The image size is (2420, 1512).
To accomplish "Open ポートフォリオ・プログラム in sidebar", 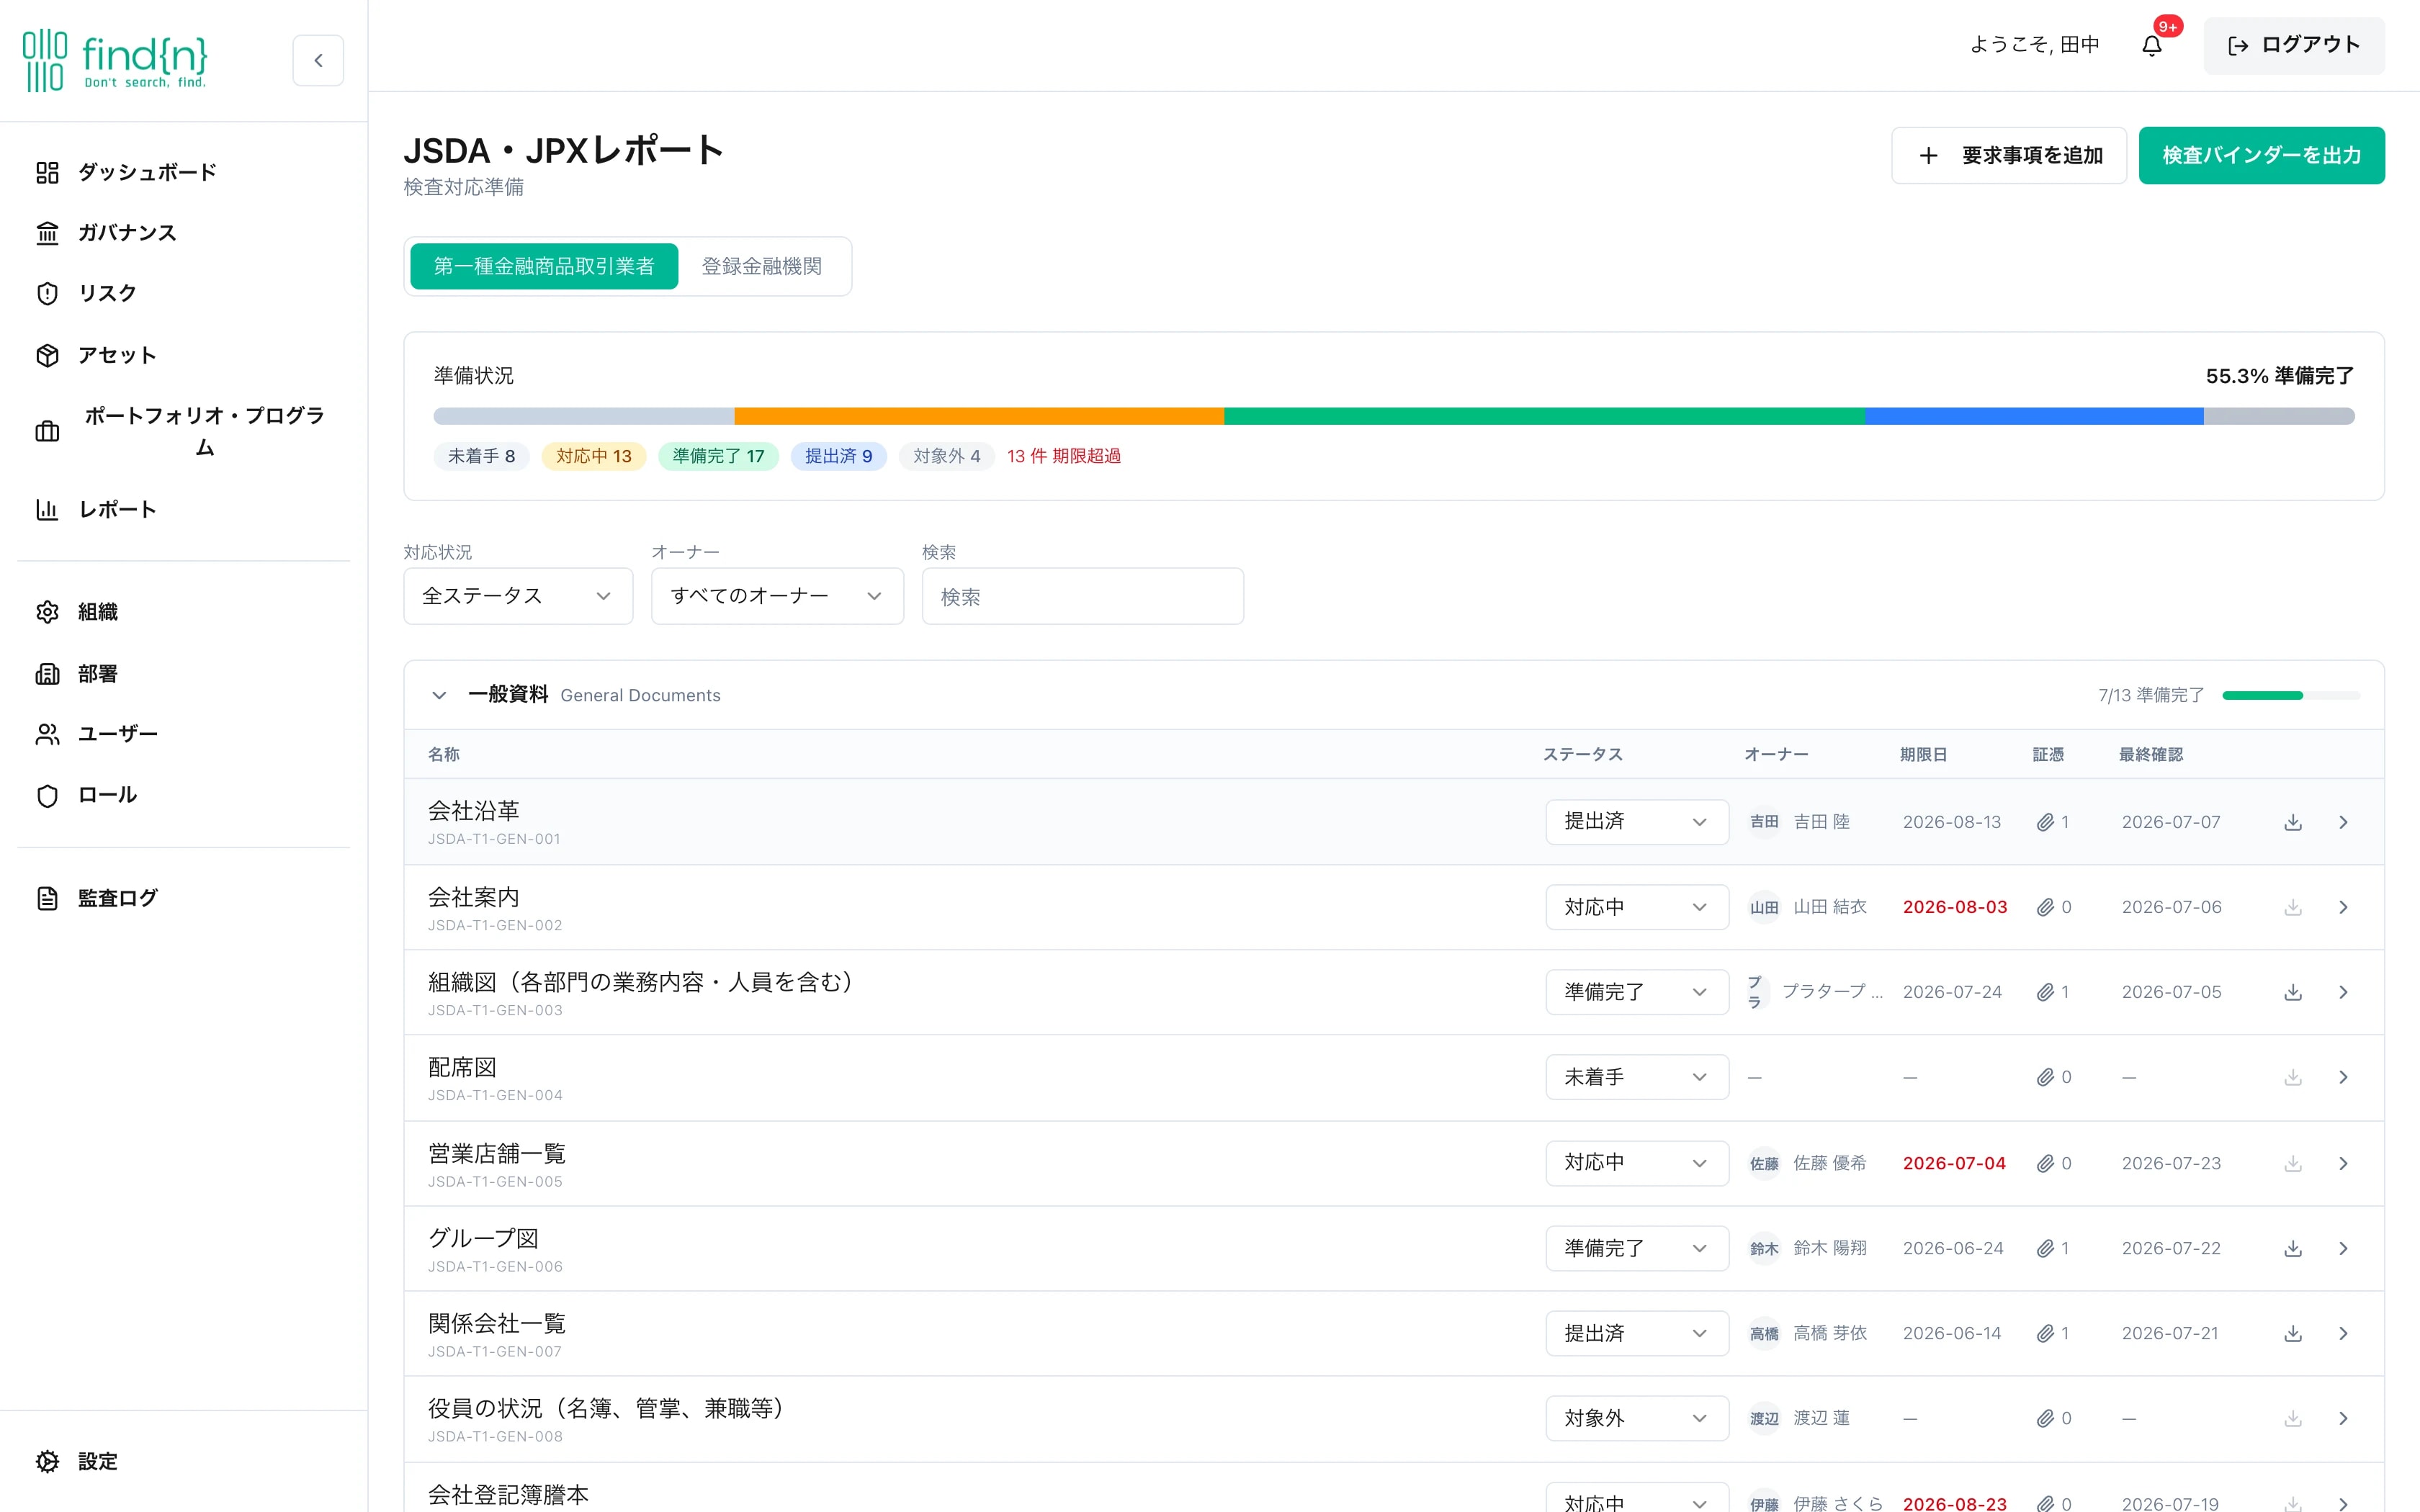I will 184,431.
